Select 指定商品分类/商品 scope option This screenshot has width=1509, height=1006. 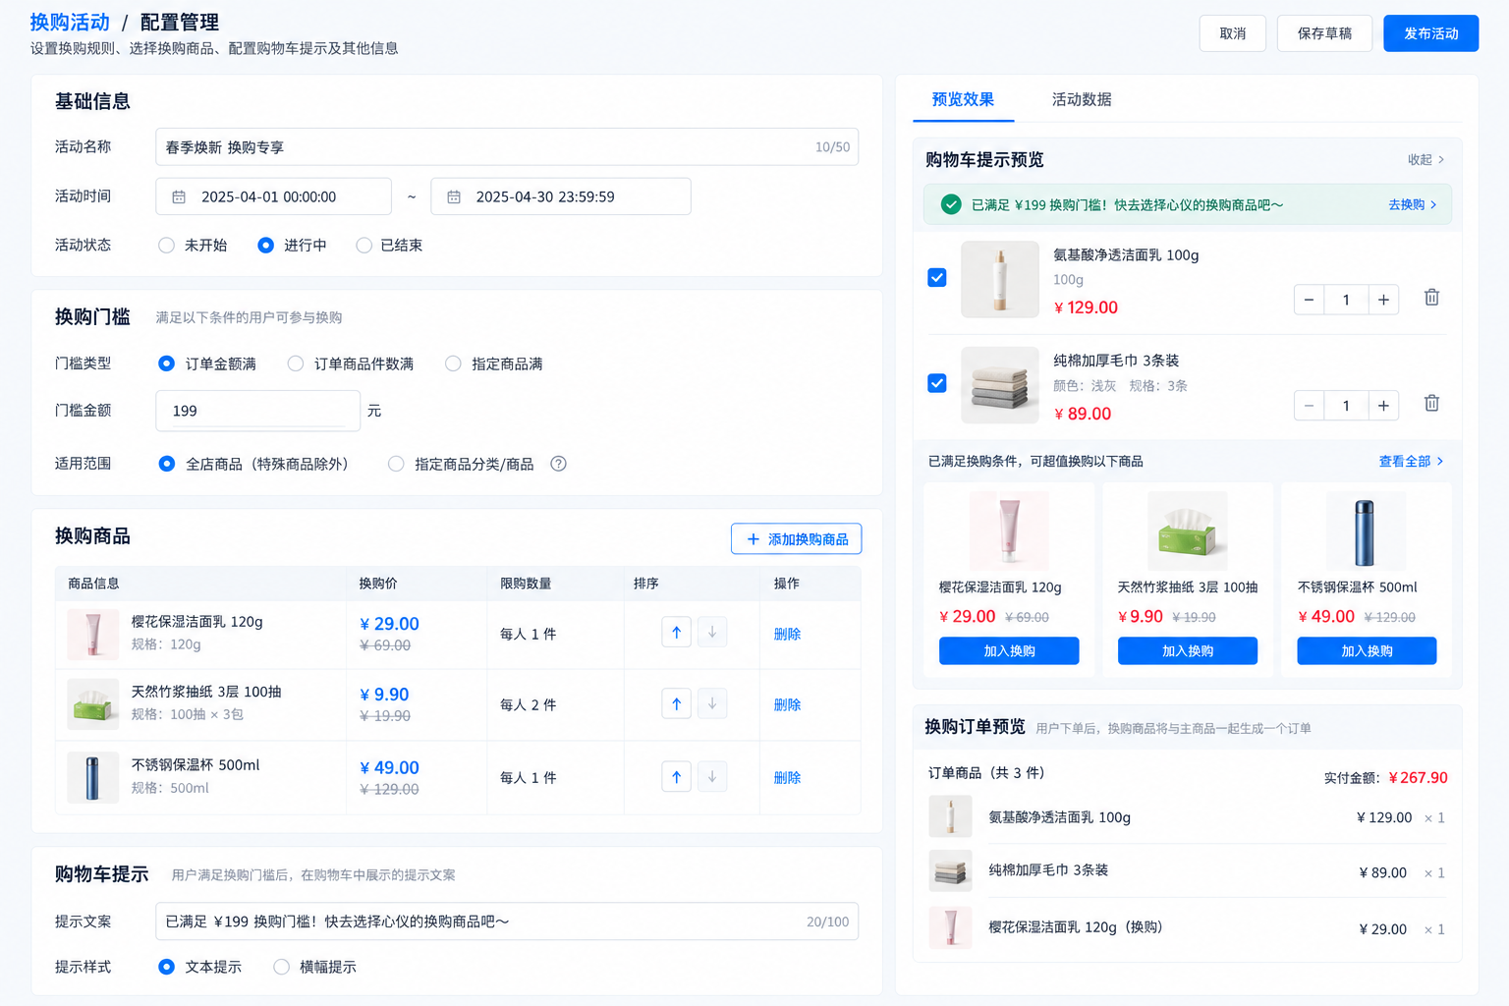point(396,464)
